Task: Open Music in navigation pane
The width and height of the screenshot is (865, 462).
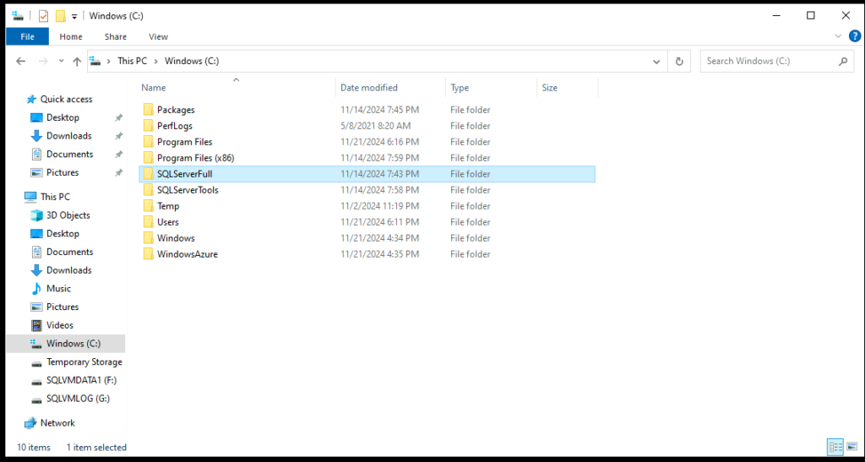Action: (58, 288)
